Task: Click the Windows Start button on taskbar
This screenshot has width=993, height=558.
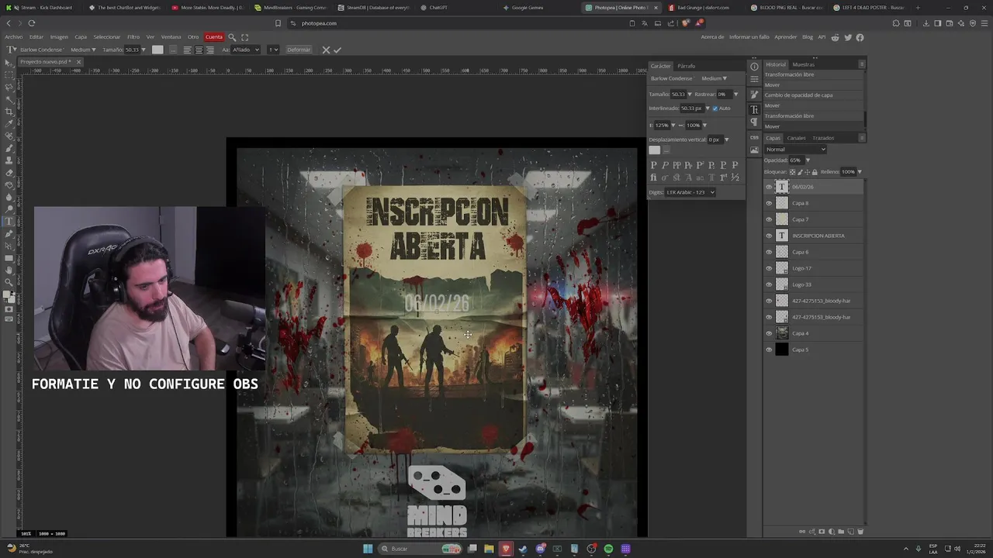Action: point(368,549)
